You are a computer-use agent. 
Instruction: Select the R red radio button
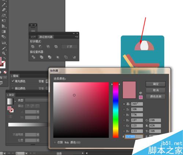[x=124, y=120]
